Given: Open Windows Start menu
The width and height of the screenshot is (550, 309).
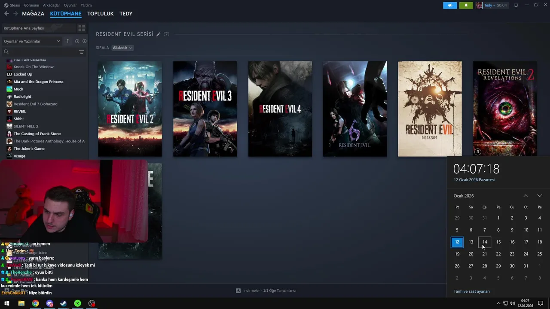Looking at the screenshot, I should [7, 303].
